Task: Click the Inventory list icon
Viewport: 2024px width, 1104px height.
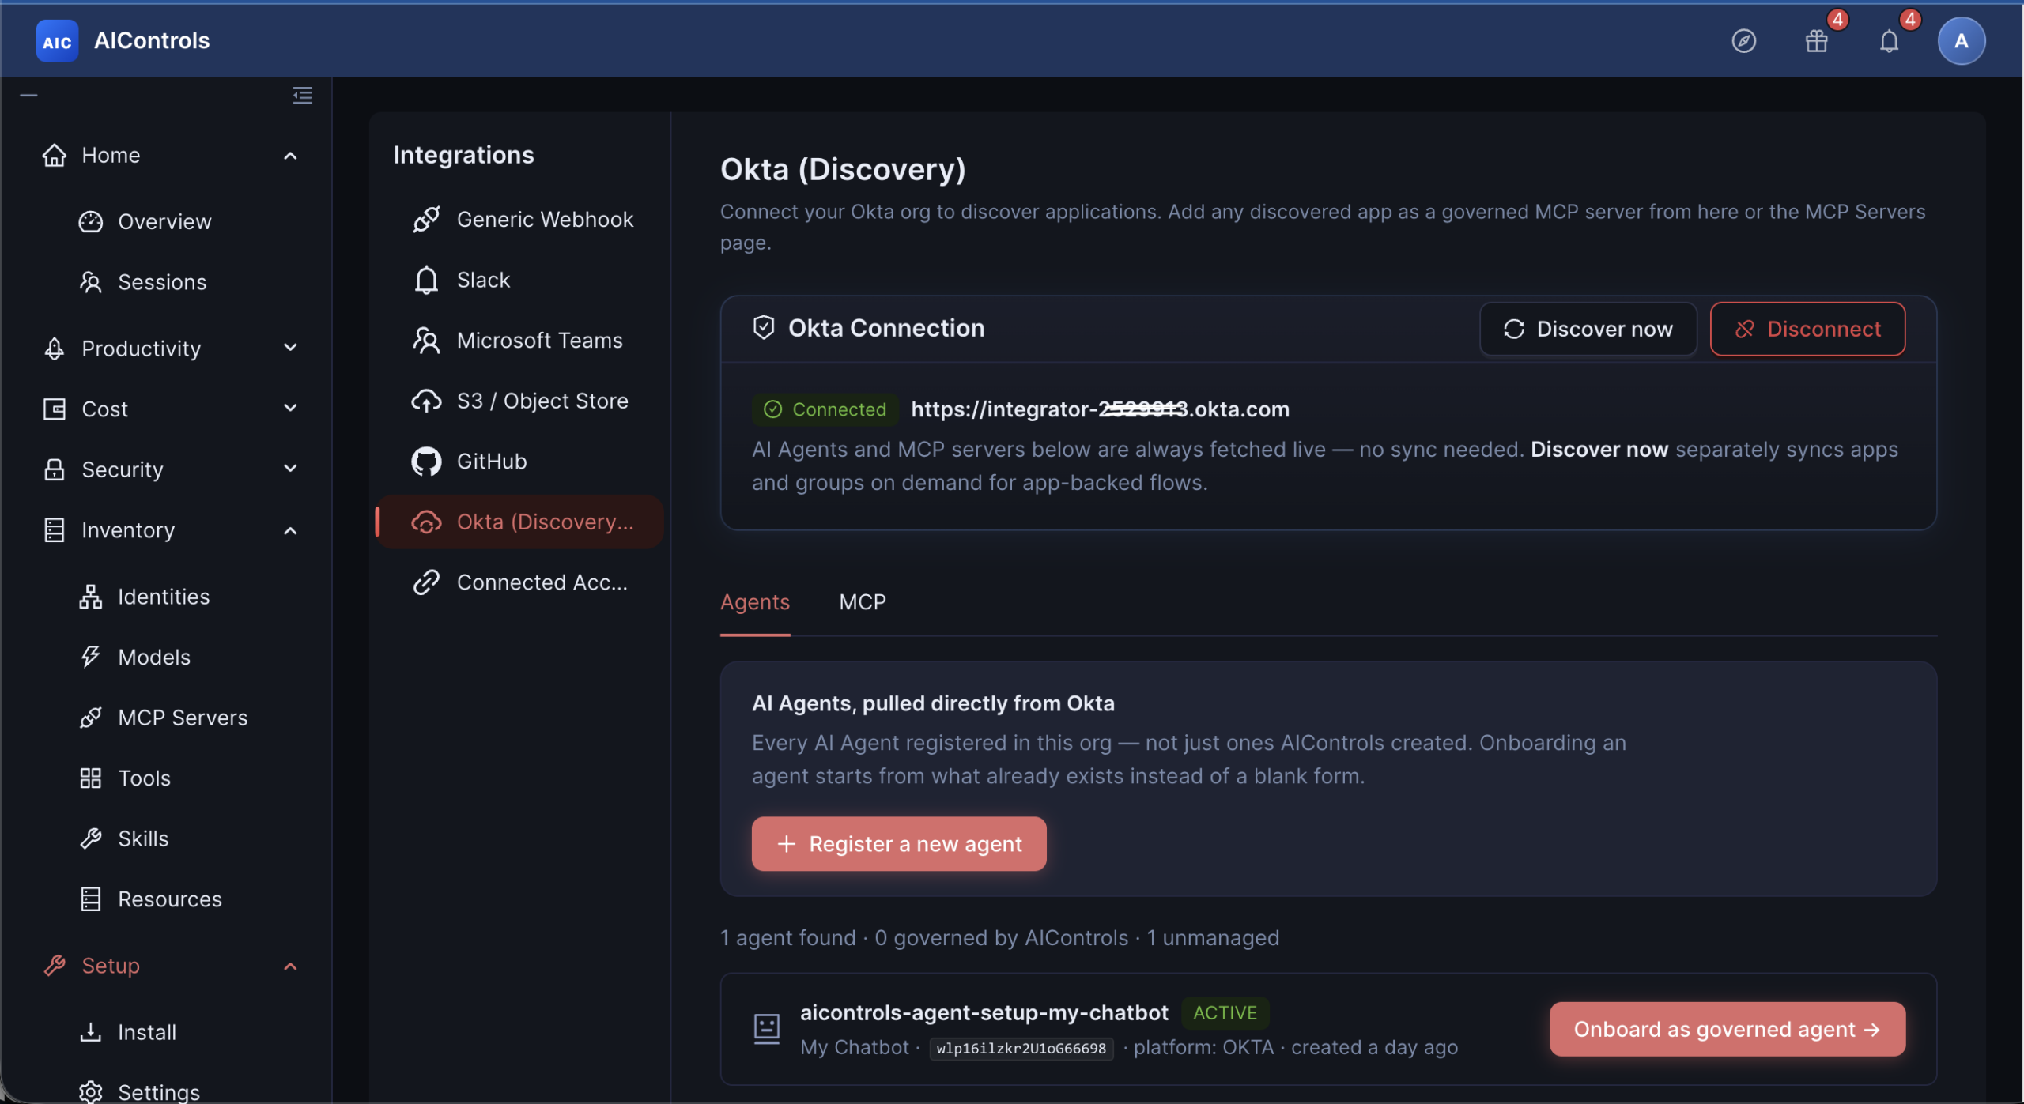Action: [x=54, y=530]
